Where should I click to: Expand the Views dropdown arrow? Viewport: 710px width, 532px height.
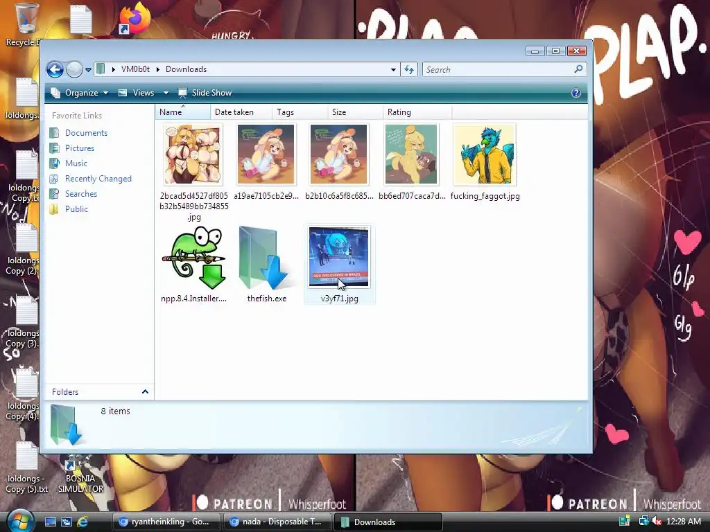point(166,93)
